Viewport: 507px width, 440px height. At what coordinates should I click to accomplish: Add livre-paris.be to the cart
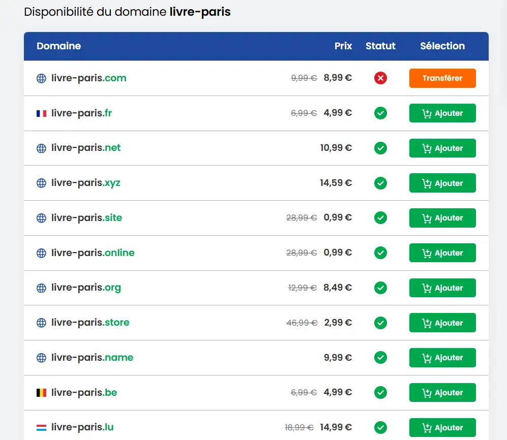[x=442, y=393]
